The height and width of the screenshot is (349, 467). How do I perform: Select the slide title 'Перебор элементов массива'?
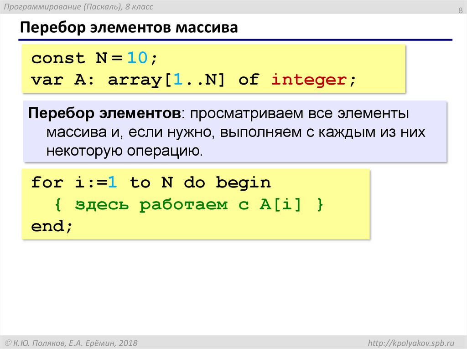[x=129, y=28]
